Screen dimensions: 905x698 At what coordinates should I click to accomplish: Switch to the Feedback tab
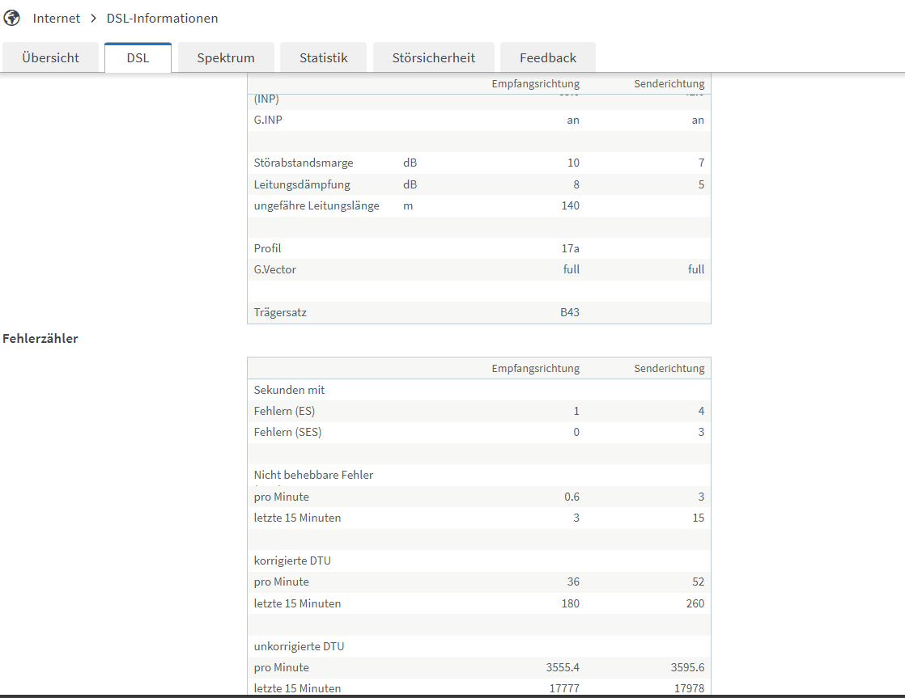(548, 57)
